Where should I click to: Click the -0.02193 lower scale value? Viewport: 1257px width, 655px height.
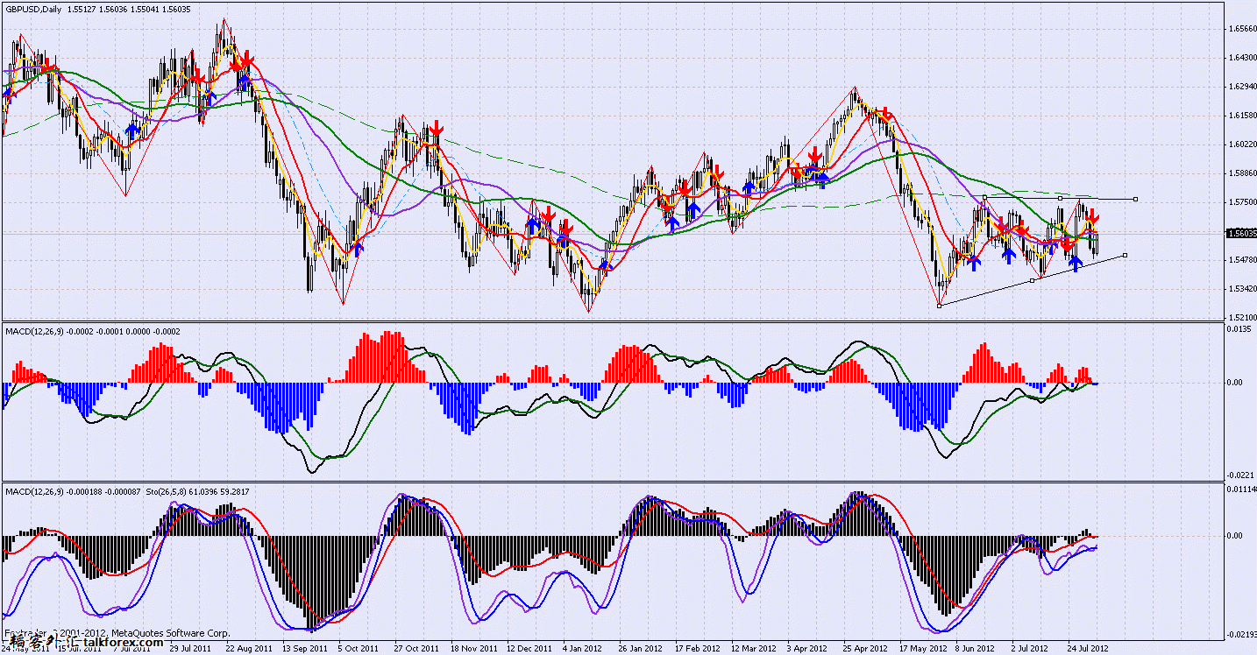point(1241,634)
